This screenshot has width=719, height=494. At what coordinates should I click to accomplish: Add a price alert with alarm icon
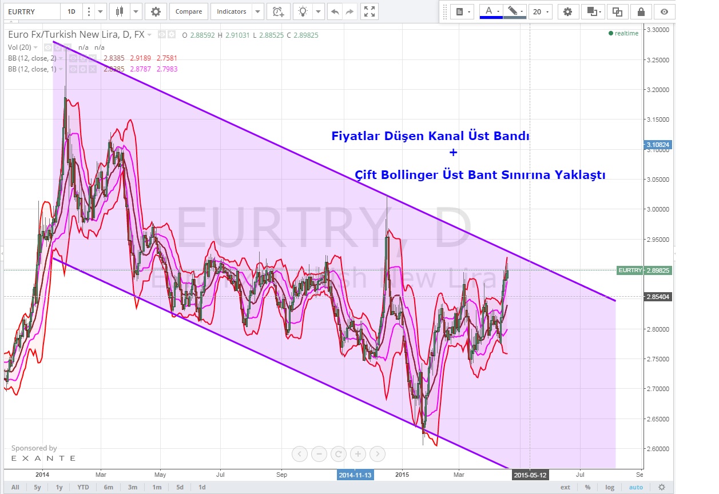(x=277, y=11)
